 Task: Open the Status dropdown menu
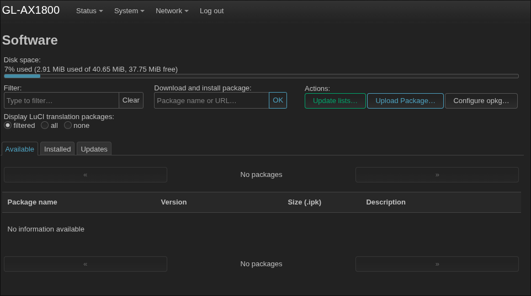point(89,11)
